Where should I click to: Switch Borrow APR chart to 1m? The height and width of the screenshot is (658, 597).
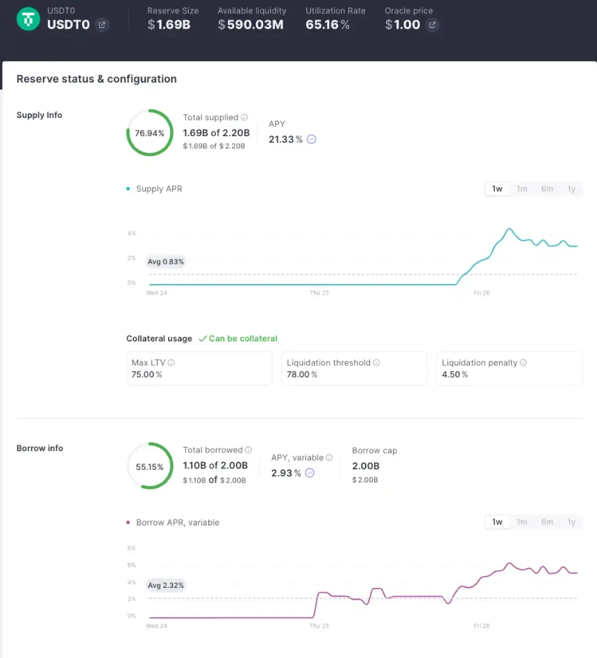(x=521, y=522)
